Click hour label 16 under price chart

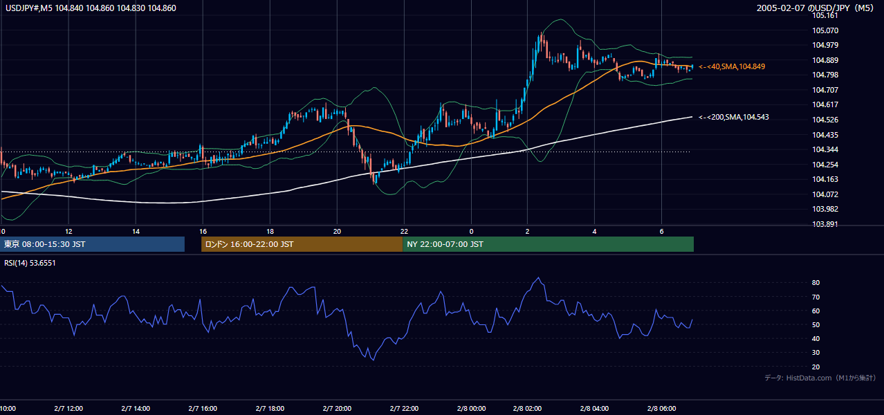click(203, 231)
